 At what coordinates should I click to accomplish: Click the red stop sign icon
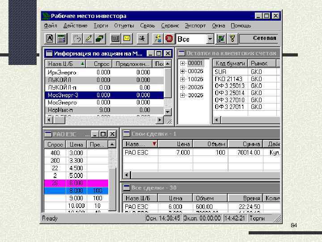(x=169, y=39)
